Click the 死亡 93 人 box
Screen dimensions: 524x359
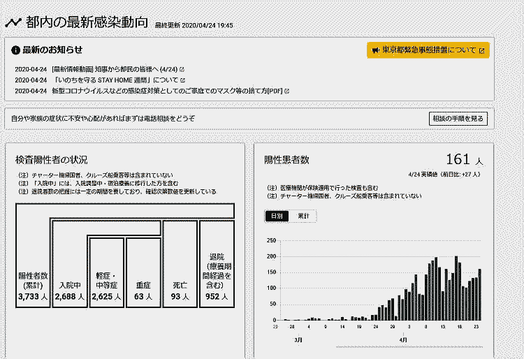pos(180,290)
